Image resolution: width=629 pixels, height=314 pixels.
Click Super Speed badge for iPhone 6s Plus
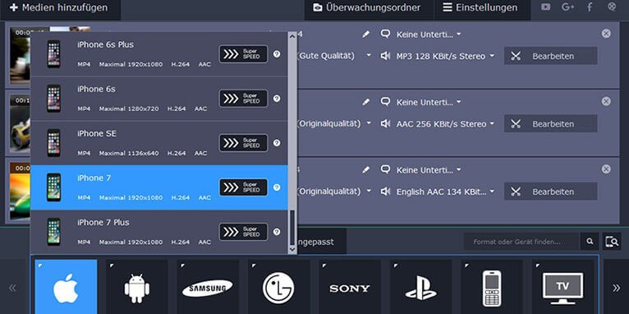tap(244, 54)
